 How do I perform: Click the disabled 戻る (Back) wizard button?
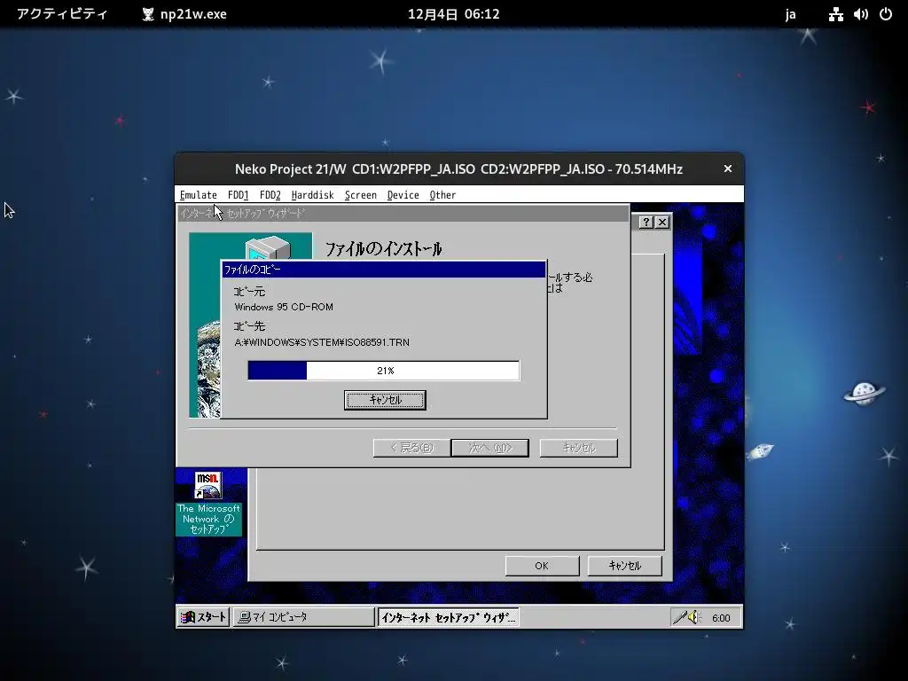click(411, 448)
